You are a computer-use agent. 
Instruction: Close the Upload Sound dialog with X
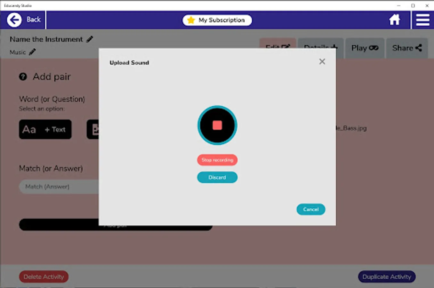pos(322,61)
